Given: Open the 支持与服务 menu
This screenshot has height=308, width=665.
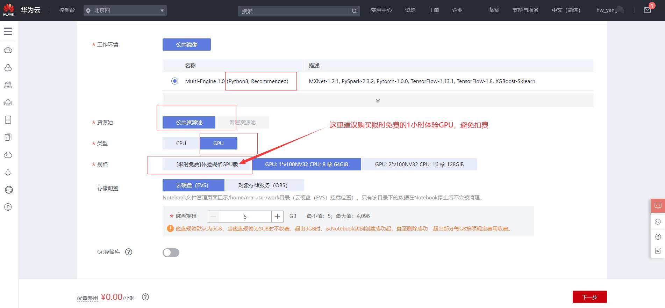Looking at the screenshot, I should click(525, 10).
